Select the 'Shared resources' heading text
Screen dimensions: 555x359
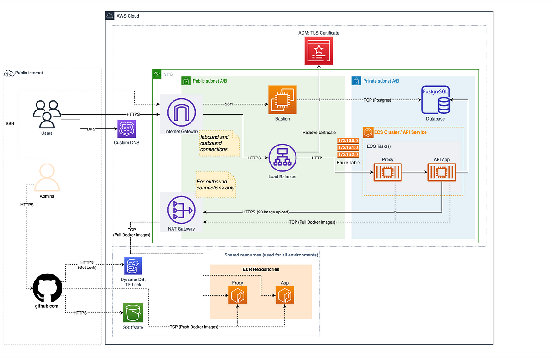(x=271, y=255)
